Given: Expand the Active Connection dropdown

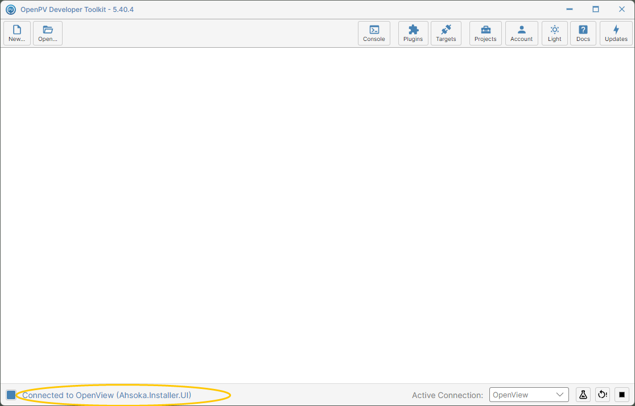Looking at the screenshot, I should pyautogui.click(x=529, y=395).
